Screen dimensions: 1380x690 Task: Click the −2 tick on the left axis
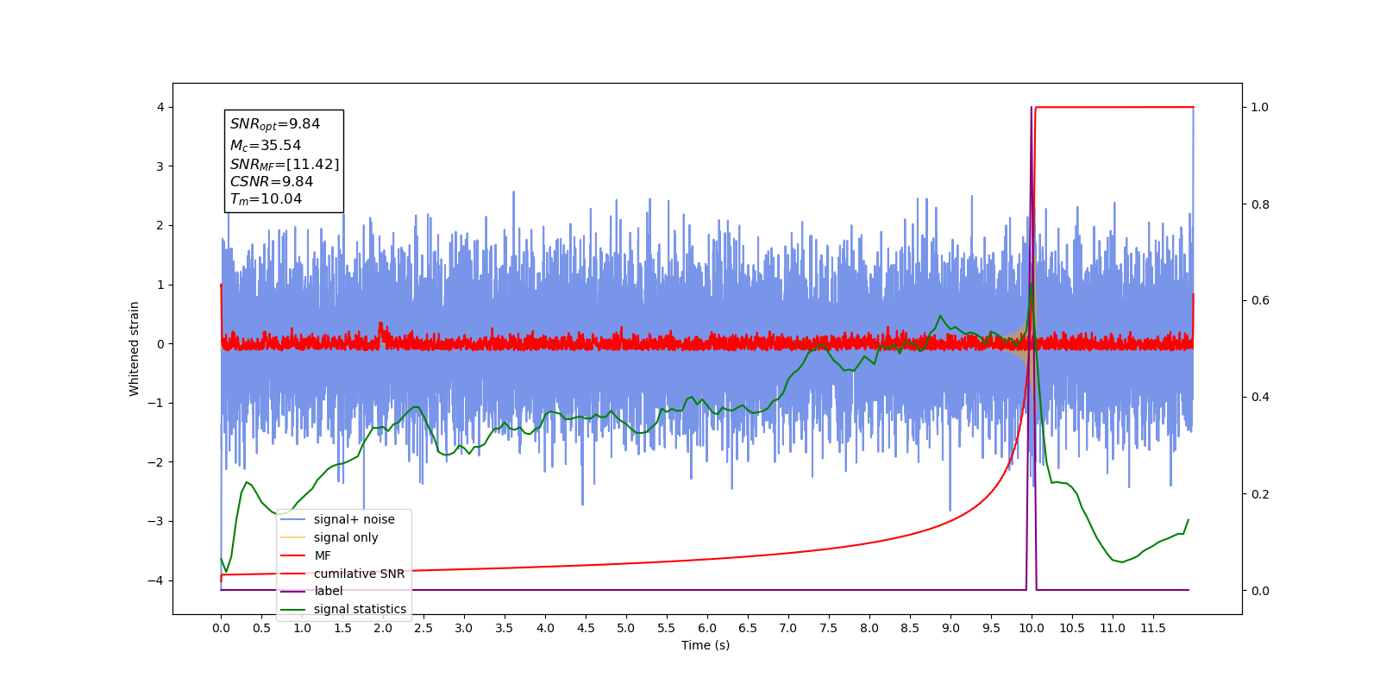pos(157,462)
